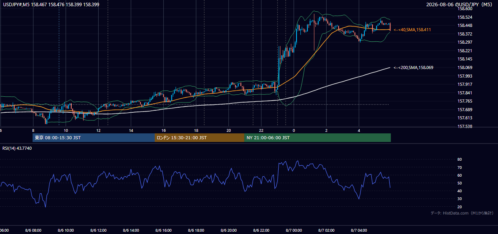Click the Tokyo 08:00-15:30 JST session bar

(94, 138)
